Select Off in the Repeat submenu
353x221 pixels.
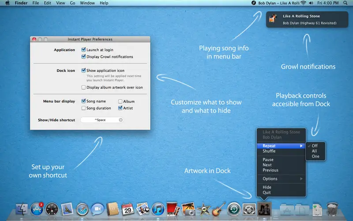click(315, 146)
